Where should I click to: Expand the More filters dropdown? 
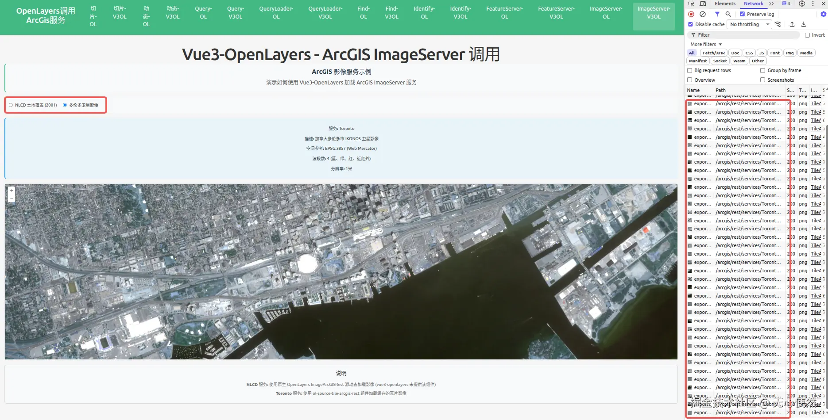(x=706, y=44)
